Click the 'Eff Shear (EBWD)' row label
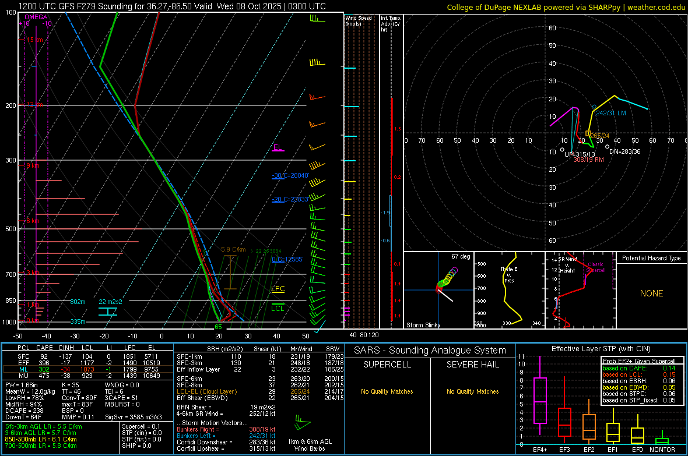The image size is (688, 456). tap(202, 398)
